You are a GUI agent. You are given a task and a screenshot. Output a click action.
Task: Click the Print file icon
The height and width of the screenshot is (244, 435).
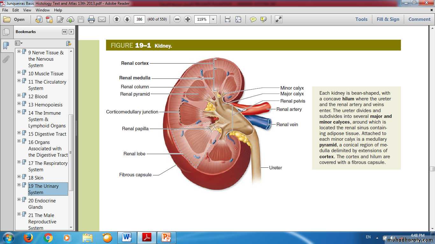[x=91, y=19]
